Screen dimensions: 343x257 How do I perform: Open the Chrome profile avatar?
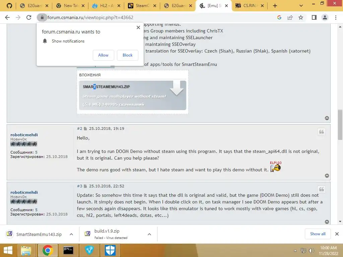coord(325,17)
